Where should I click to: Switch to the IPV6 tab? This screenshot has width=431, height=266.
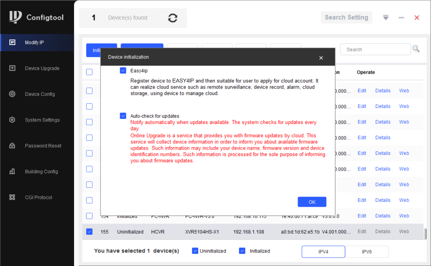pyautogui.click(x=367, y=252)
